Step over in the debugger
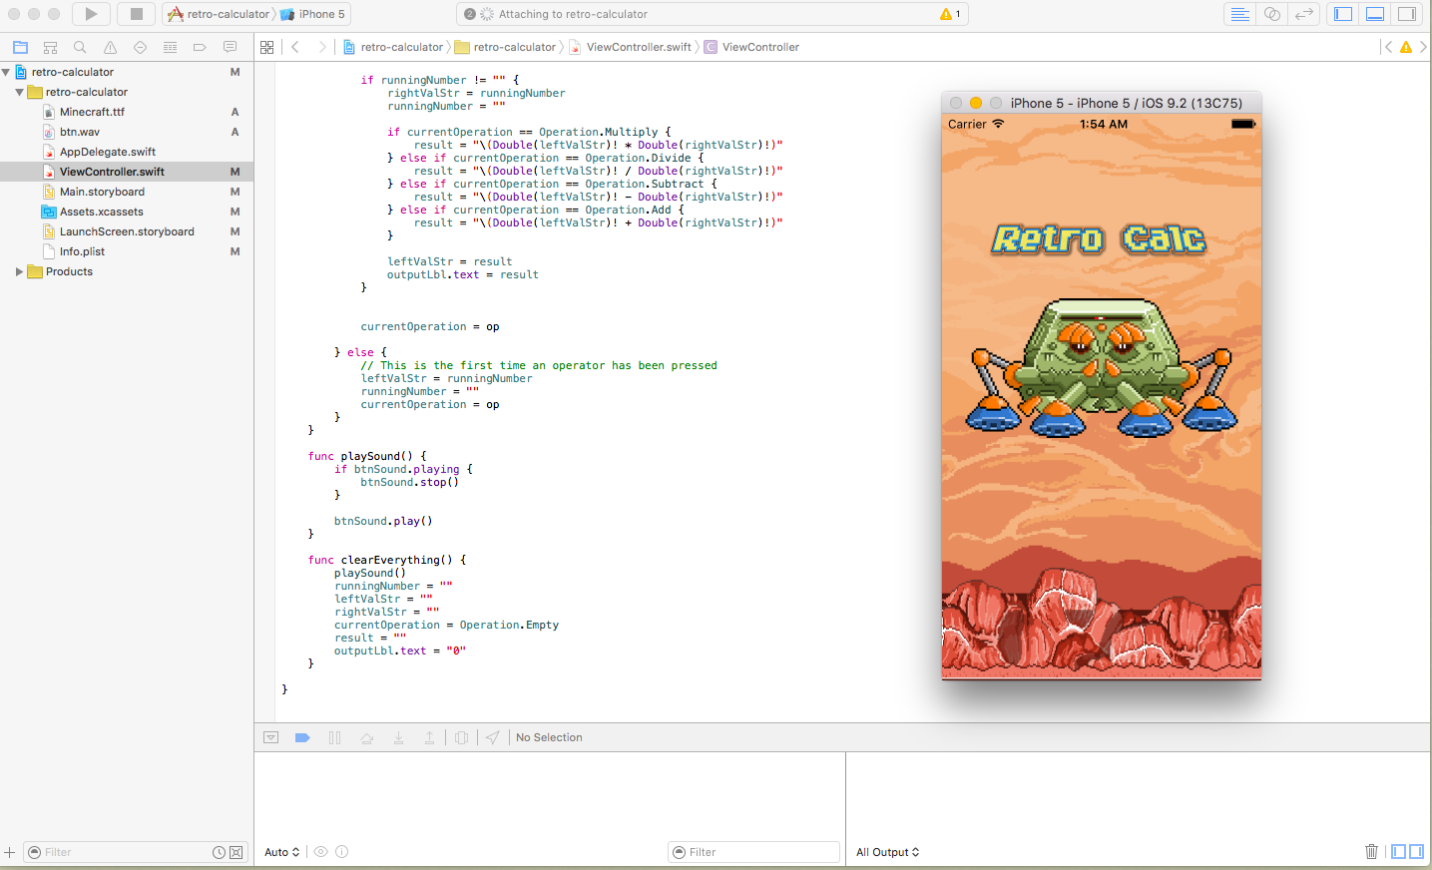This screenshot has width=1432, height=870. click(x=366, y=737)
